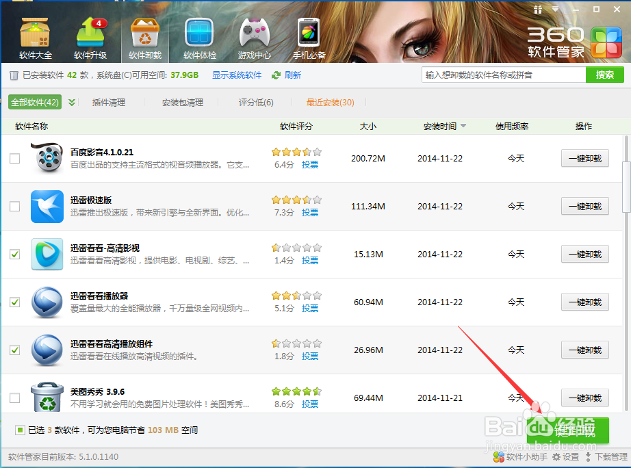Switch to the 评分低(6) tab
631x468 pixels.
(x=256, y=103)
